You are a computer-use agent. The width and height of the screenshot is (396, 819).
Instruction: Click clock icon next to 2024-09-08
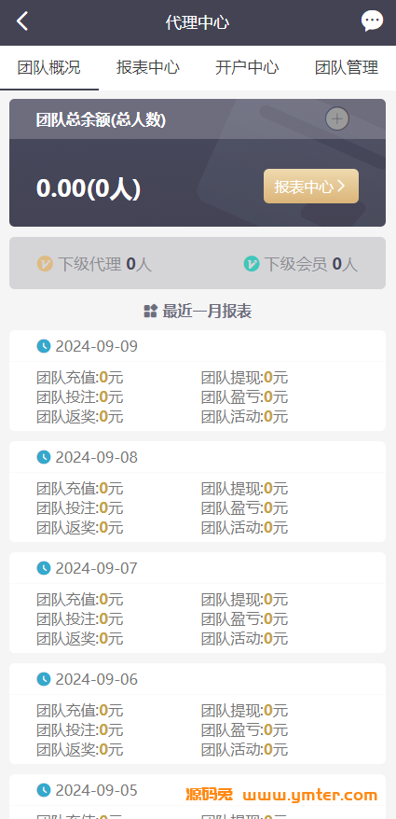[44, 457]
